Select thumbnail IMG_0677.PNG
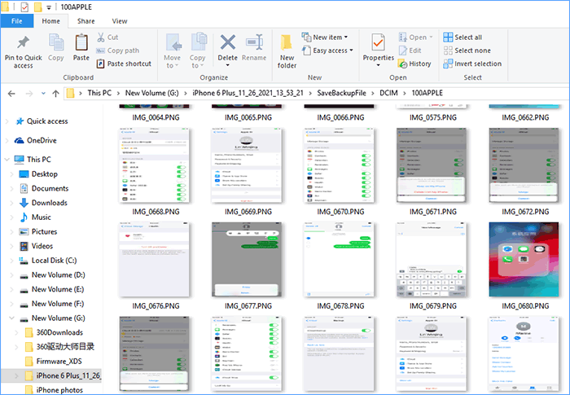Viewport: 570px width, 395px height. pos(247,260)
